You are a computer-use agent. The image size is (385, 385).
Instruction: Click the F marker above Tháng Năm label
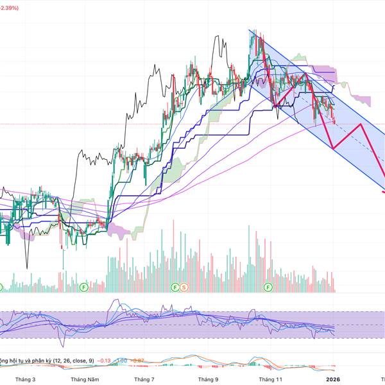click(x=83, y=287)
